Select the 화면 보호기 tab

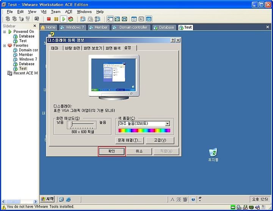tap(93, 48)
